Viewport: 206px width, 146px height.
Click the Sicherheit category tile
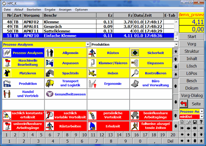click(x=151, y=53)
